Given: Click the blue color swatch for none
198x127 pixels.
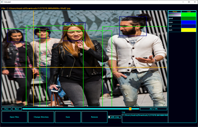Looking at the screenshot, I should click(x=189, y=22).
